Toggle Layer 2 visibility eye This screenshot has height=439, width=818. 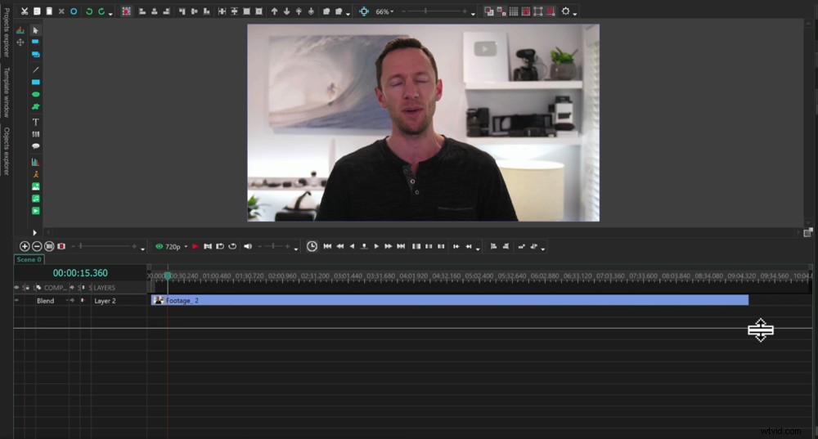pos(16,300)
